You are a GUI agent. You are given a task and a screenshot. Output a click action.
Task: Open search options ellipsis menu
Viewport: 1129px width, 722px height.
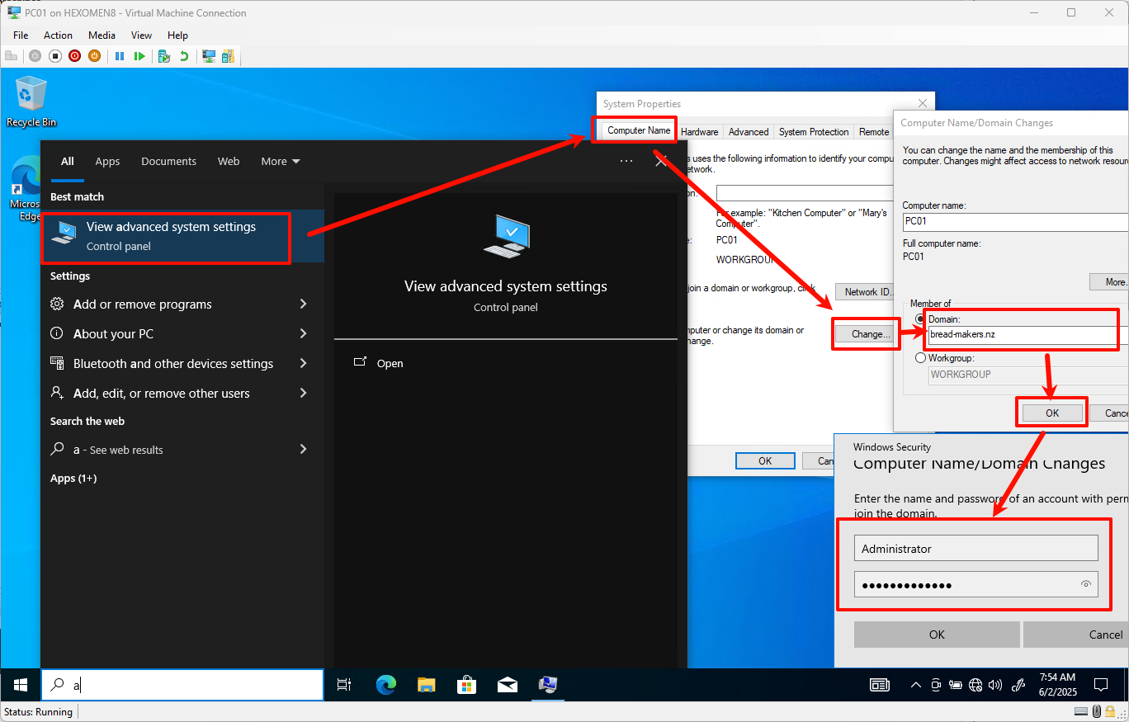(626, 162)
